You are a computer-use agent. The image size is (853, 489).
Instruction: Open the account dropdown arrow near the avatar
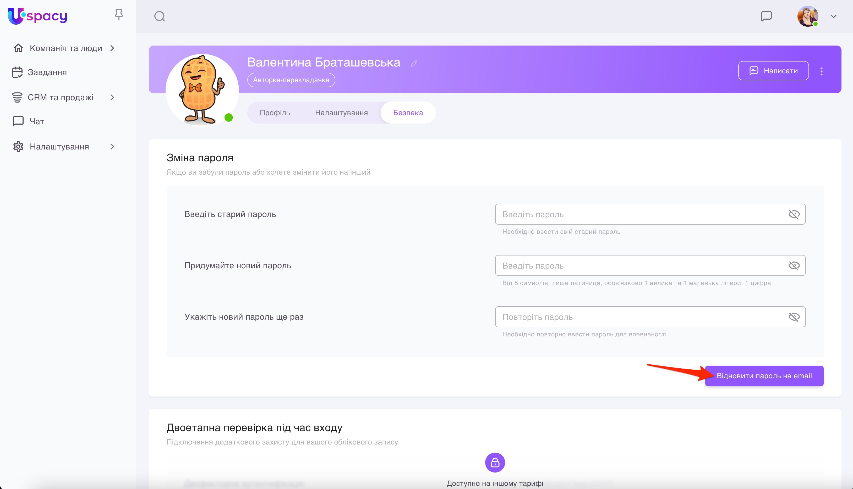point(833,16)
